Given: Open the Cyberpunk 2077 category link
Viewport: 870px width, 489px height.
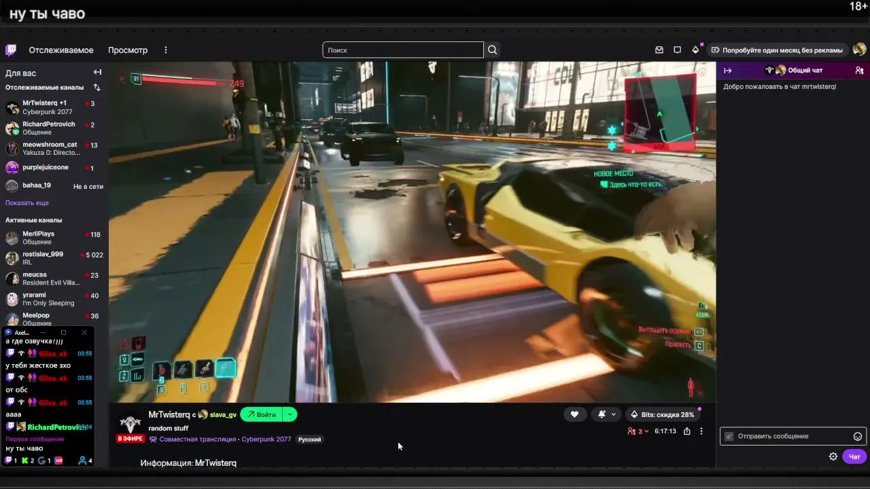Looking at the screenshot, I should 266,439.
